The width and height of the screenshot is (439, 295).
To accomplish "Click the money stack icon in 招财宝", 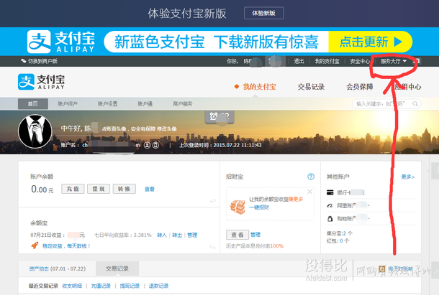I will [237, 207].
